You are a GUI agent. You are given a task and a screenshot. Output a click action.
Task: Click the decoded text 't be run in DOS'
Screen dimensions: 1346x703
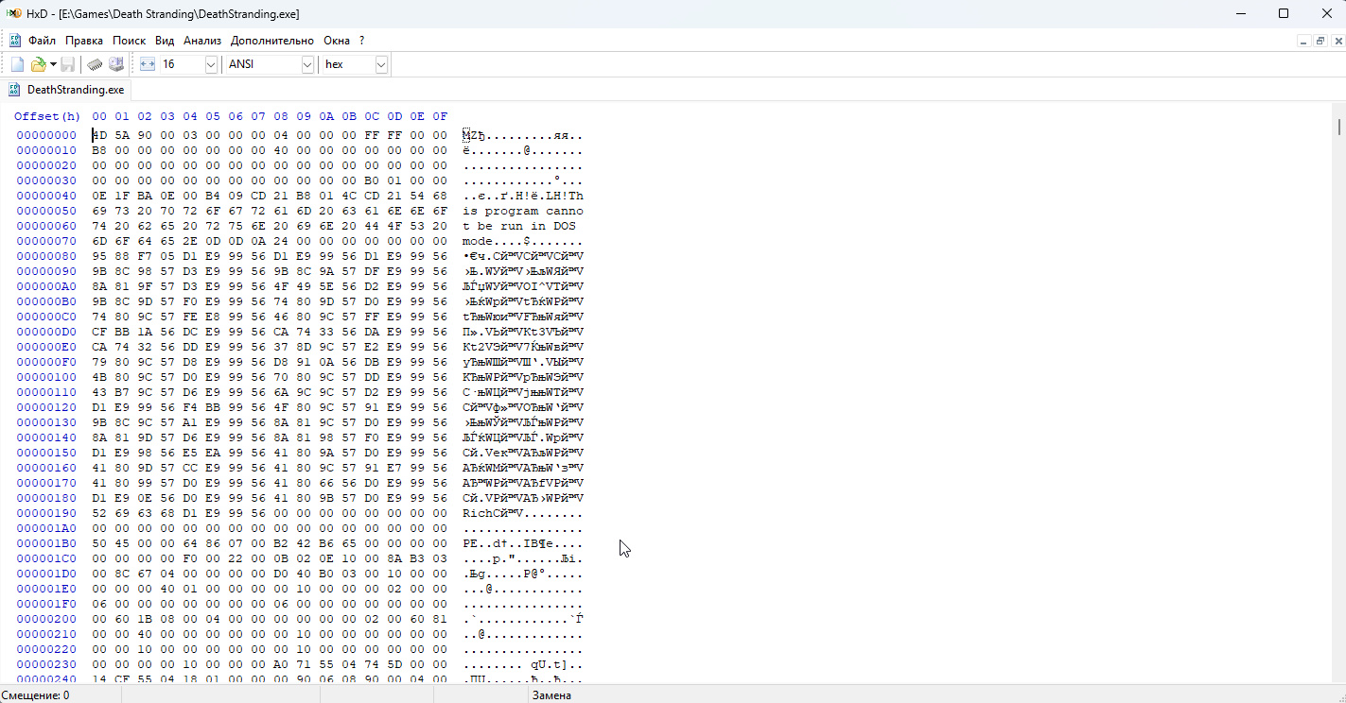(x=519, y=226)
